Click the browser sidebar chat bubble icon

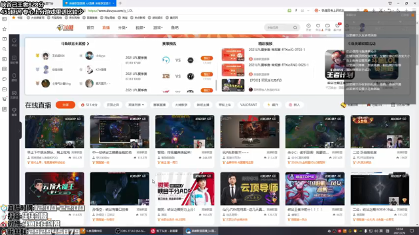[5, 79]
